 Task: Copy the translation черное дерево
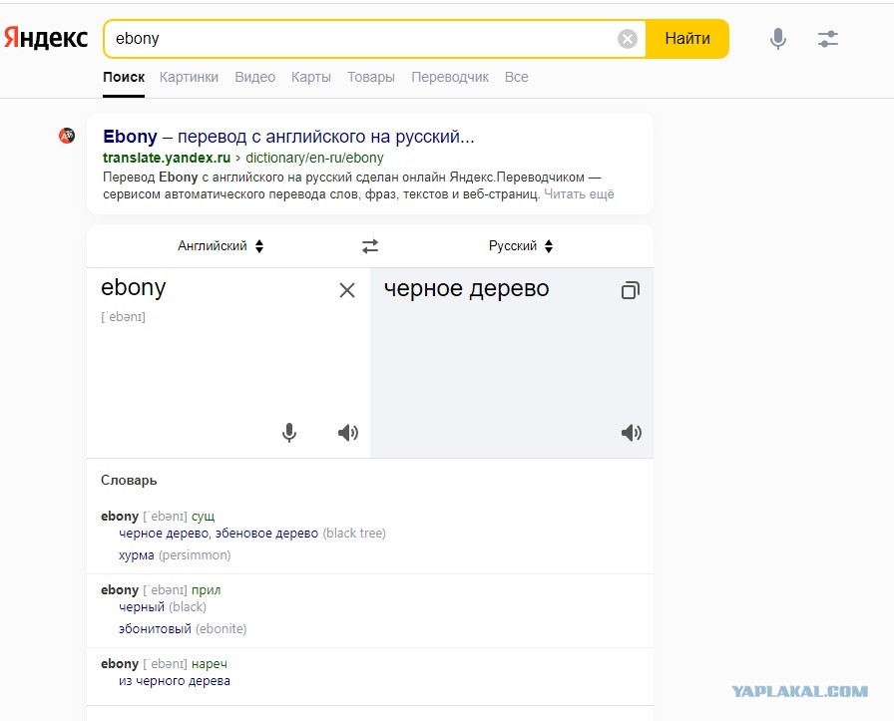(630, 290)
